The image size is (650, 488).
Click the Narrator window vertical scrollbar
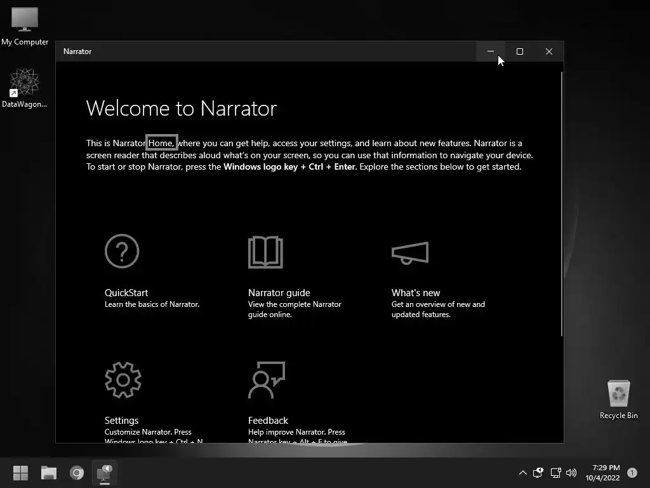tap(562, 204)
